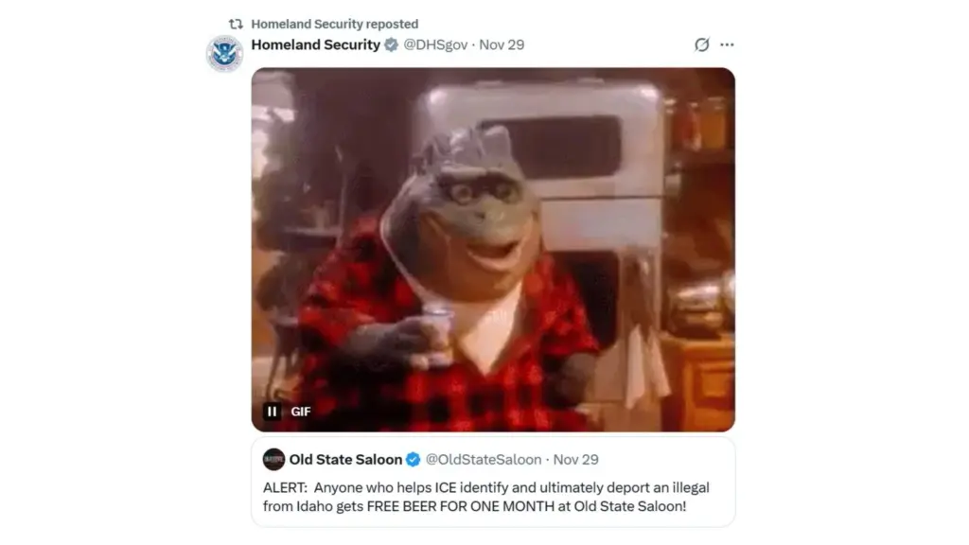The image size is (969, 545).
Task: Open Old State Saloon display name
Action: tap(345, 460)
